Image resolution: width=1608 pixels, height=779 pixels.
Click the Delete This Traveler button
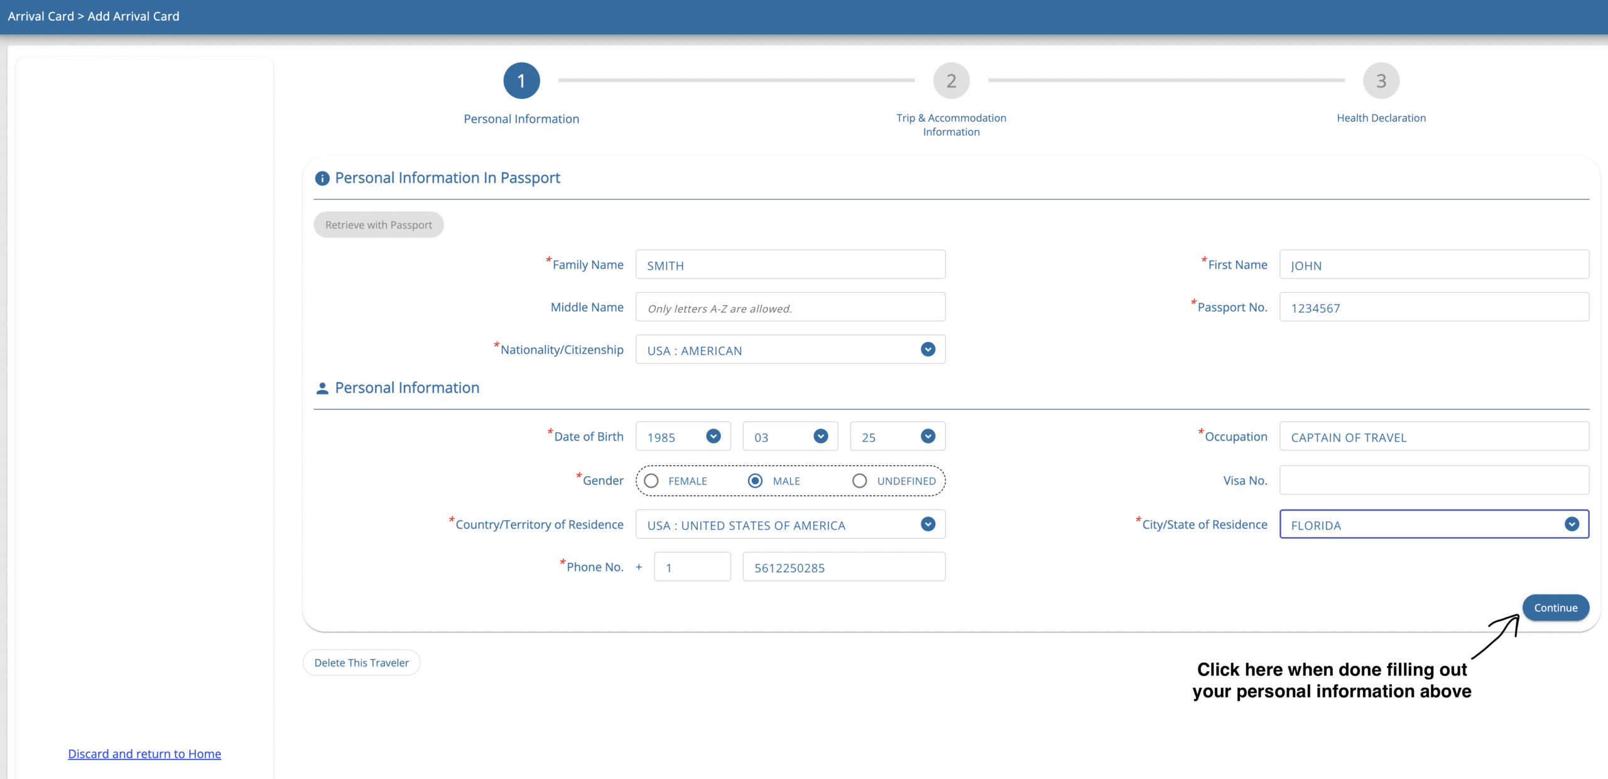[x=361, y=662]
